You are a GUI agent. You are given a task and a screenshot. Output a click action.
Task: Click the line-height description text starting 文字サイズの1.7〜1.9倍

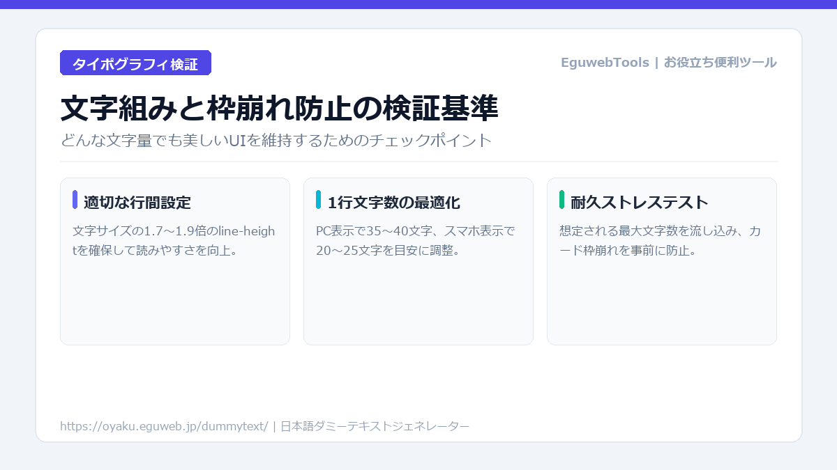174,240
